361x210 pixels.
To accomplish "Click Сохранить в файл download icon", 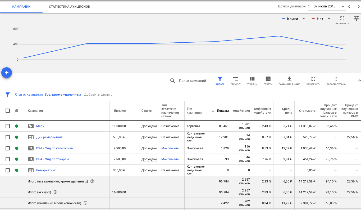I will click(x=289, y=79).
